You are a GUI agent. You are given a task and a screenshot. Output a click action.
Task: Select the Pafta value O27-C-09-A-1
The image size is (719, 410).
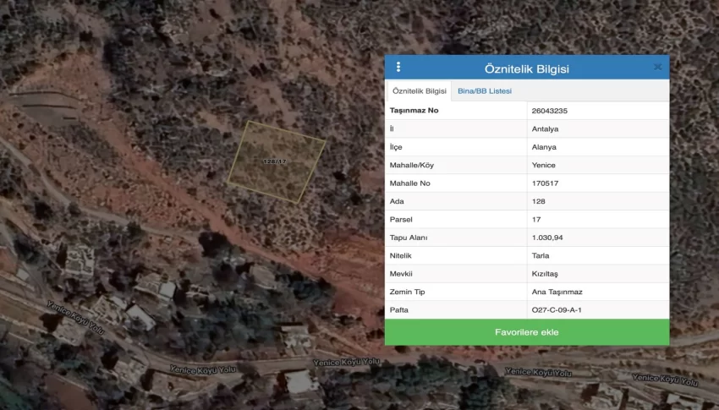point(557,310)
